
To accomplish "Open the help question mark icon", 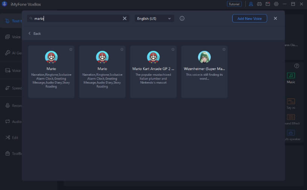I will 296,66.
